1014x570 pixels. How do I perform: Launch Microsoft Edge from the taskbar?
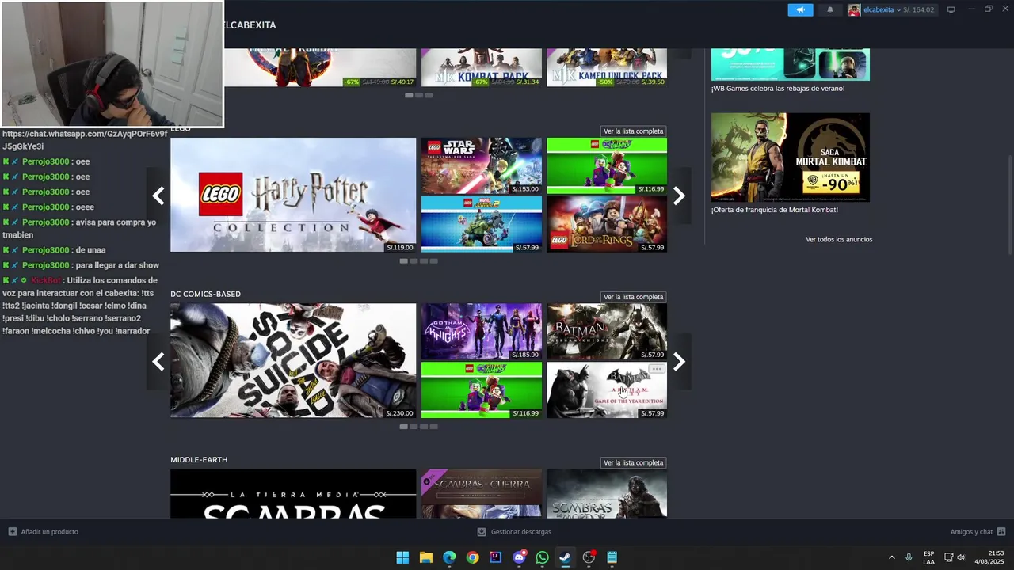pos(449,557)
